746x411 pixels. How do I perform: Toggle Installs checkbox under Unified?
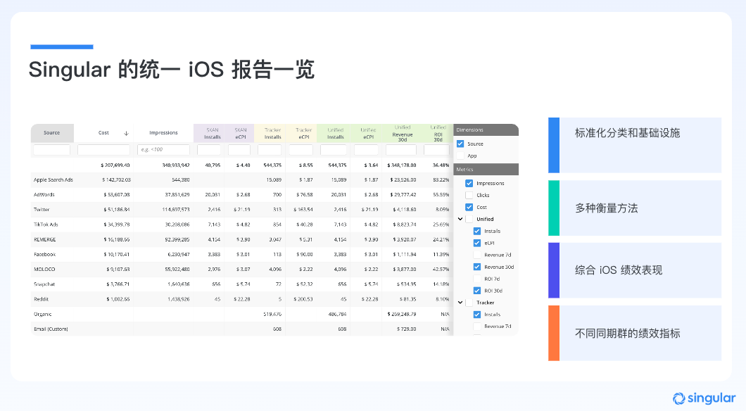click(476, 231)
